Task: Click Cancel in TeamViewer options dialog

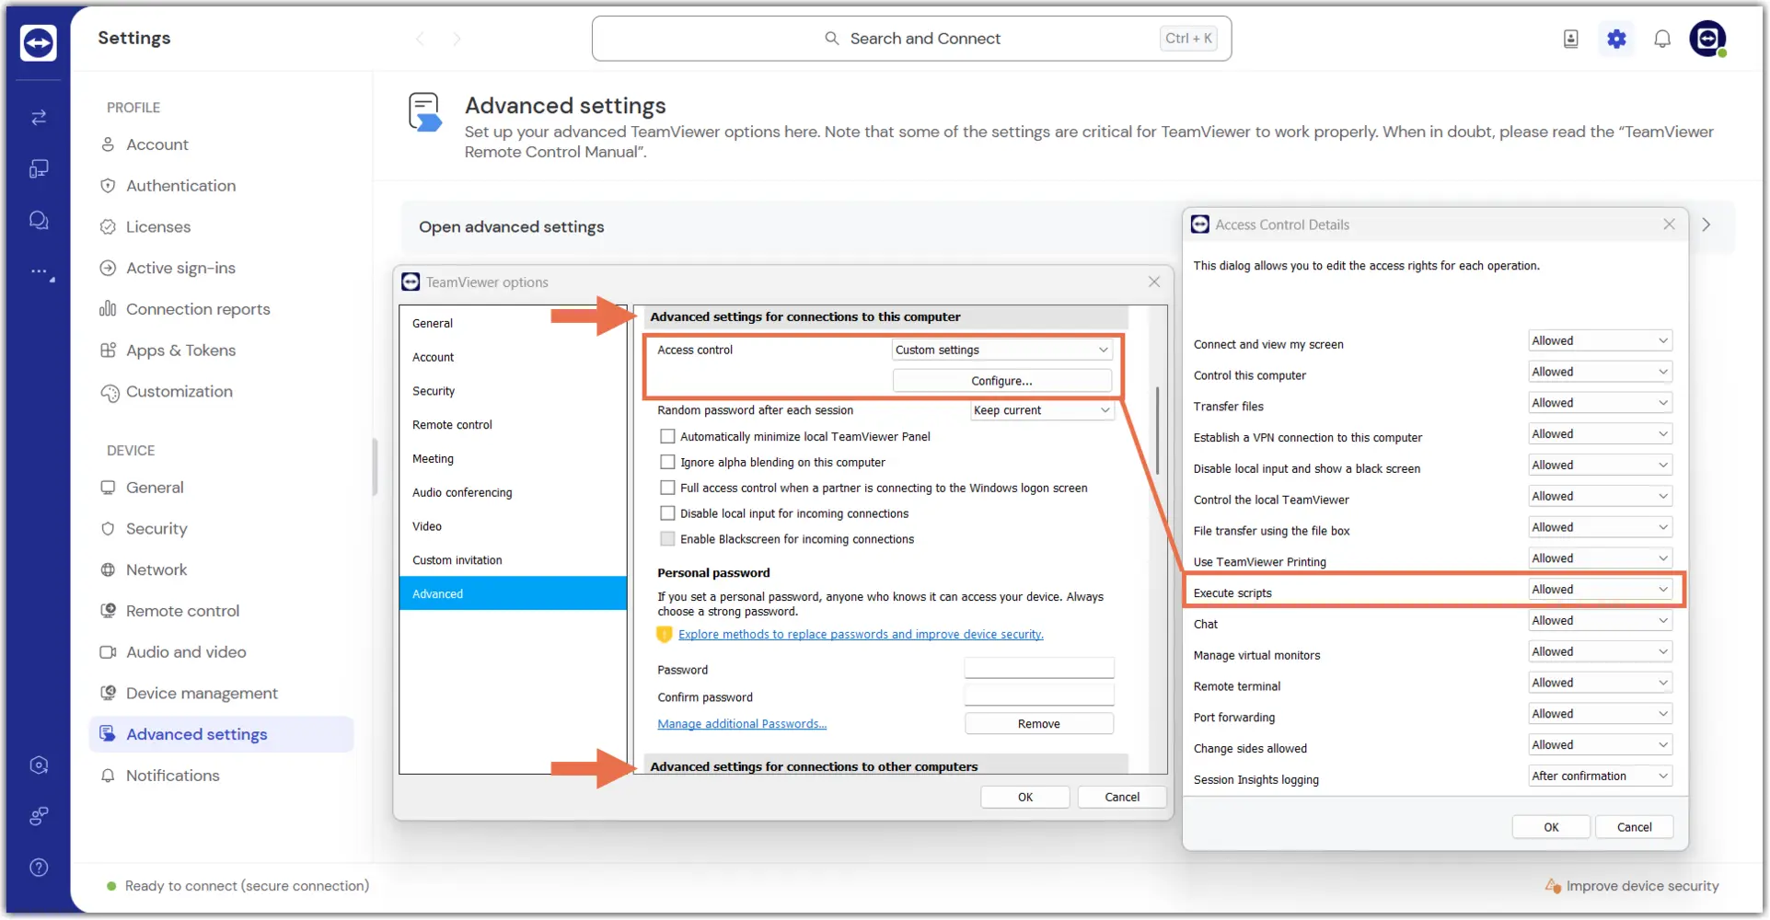Action: [x=1122, y=798]
